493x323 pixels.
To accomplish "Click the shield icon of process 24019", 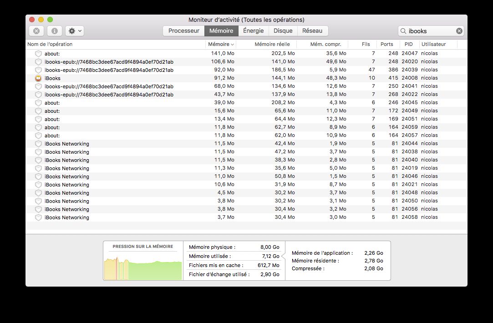I will point(38,168).
